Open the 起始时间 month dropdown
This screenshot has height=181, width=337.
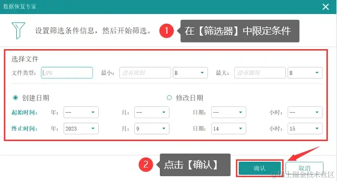click(152, 112)
